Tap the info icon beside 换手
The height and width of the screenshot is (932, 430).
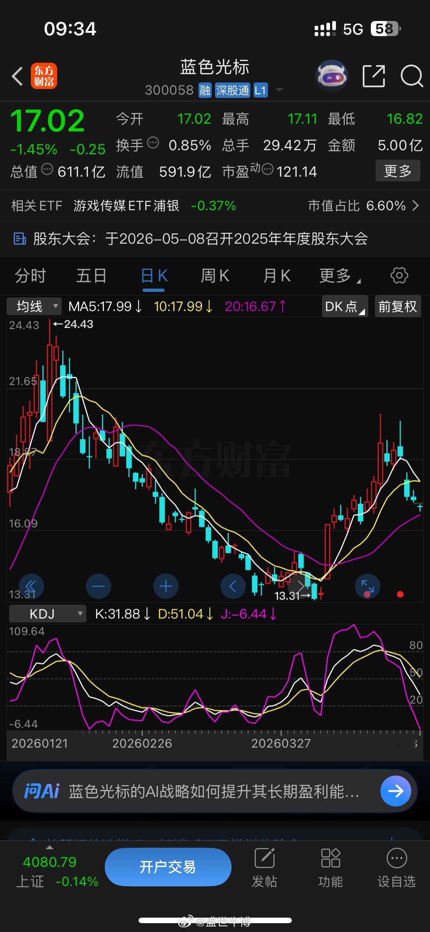(x=153, y=142)
